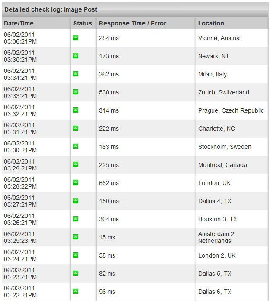Click the green status icon for Newark, NJ

pos(76,56)
